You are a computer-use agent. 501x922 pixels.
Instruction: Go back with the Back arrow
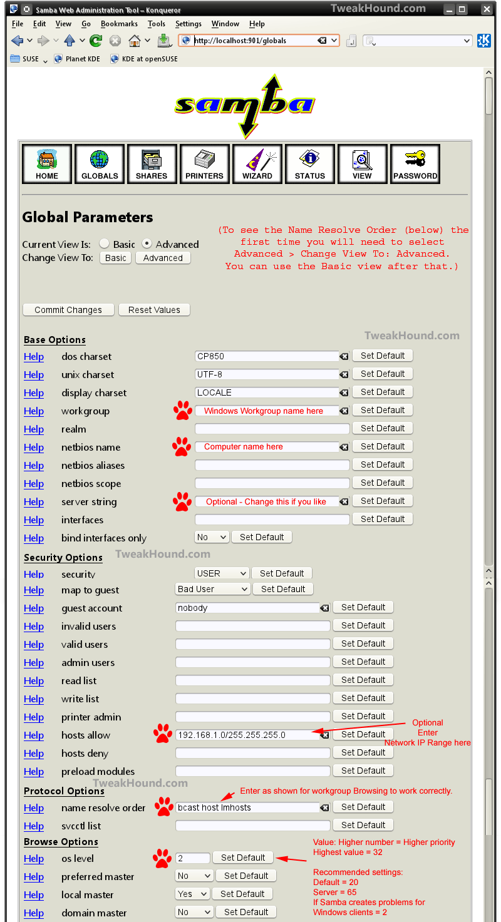point(17,41)
